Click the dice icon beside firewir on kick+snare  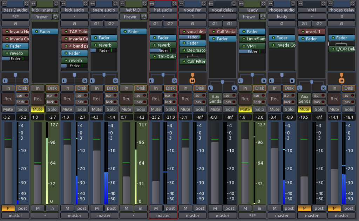click(55, 16)
